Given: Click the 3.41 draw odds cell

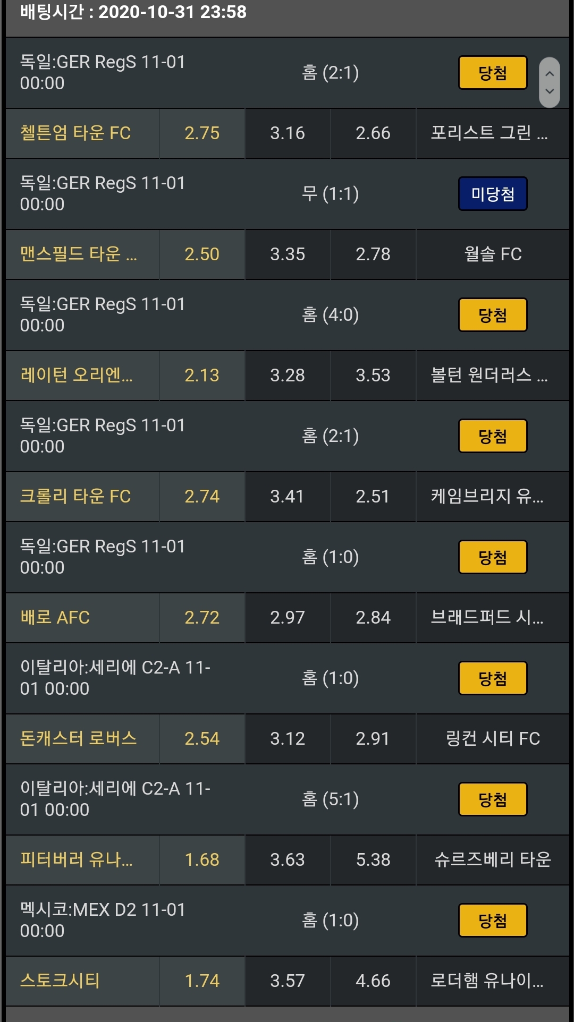Looking at the screenshot, I should [288, 497].
